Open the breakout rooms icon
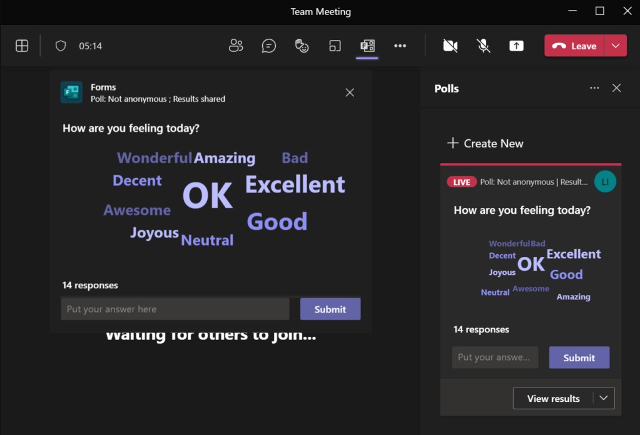Screen dimensions: 640x435 [x=335, y=46]
